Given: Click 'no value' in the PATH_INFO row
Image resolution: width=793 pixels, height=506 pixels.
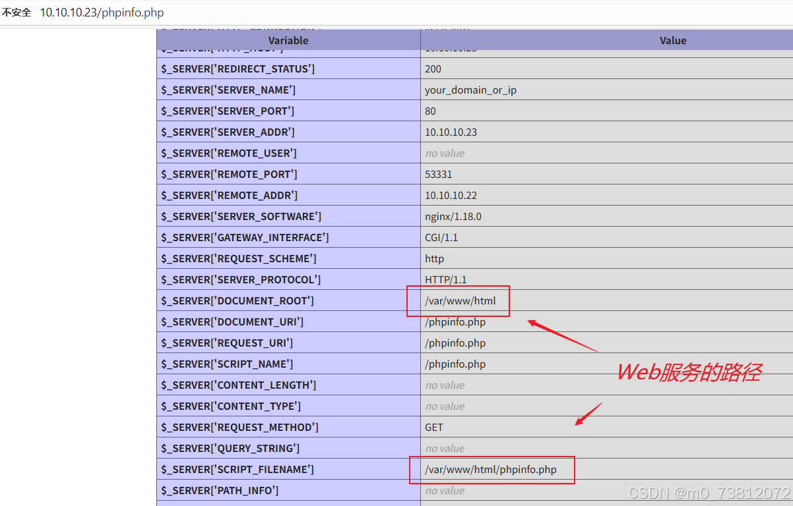Looking at the screenshot, I should 445,490.
